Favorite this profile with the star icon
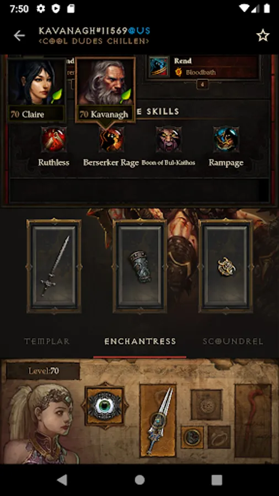The width and height of the screenshot is (279, 496). pos(262,36)
